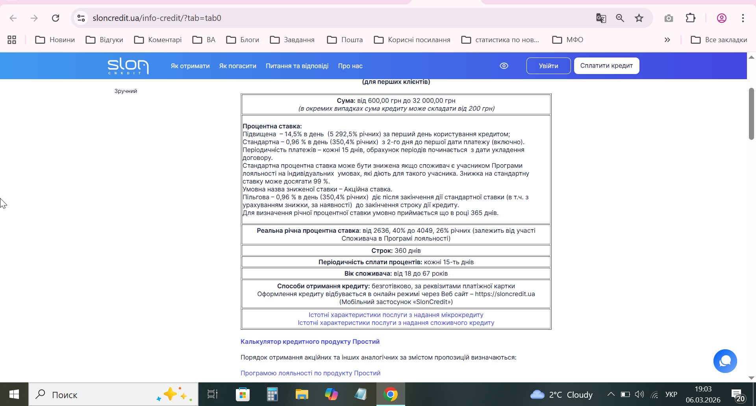This screenshot has width=756, height=406.
Task: Open Calculator from the taskbar
Action: 272,394
